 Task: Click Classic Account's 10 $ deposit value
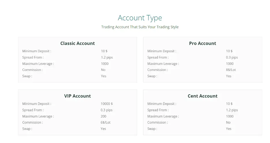point(104,51)
